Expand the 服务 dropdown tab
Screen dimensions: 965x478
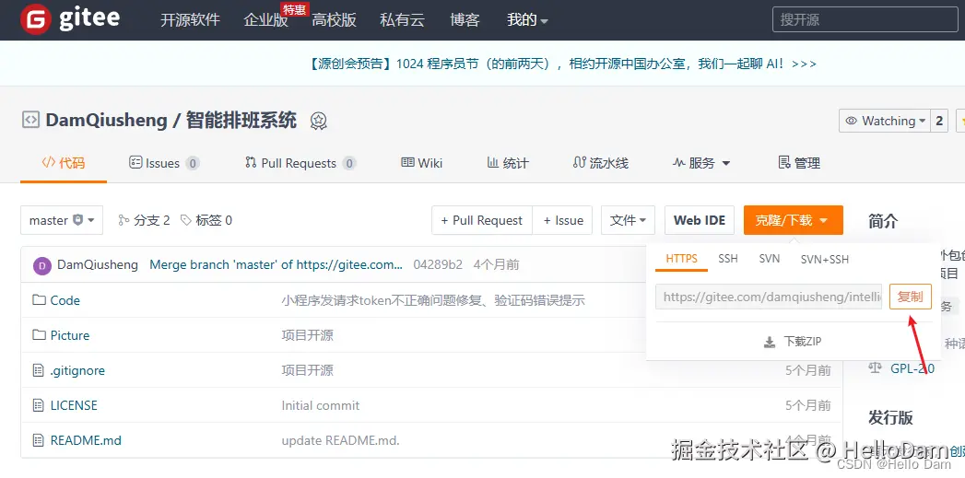pos(701,163)
